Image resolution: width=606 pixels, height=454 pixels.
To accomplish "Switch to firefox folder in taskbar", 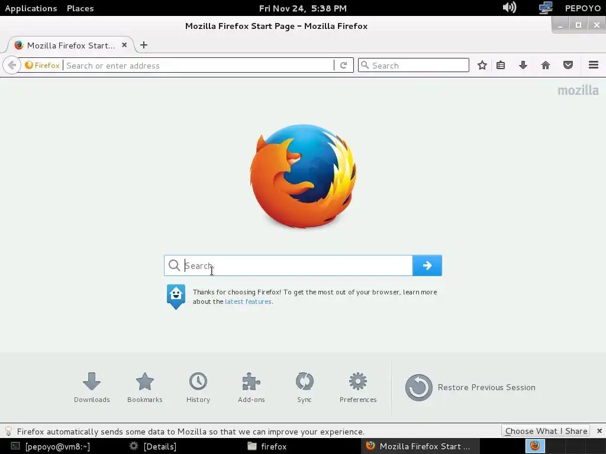I will tap(267, 446).
